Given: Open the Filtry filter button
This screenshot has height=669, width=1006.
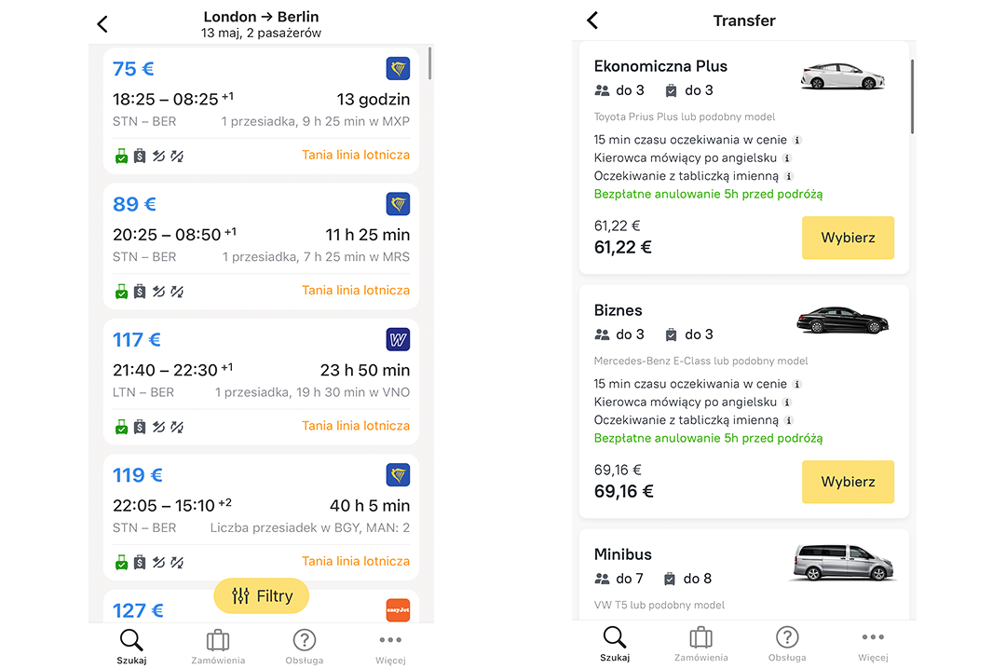Looking at the screenshot, I should coord(261,595).
